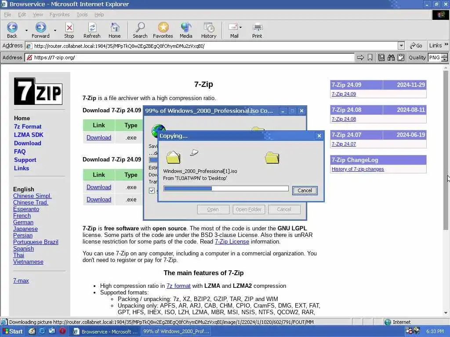Image resolution: width=450 pixels, height=337 pixels.
Task: Click the Go button beside address bar
Action: click(x=416, y=46)
